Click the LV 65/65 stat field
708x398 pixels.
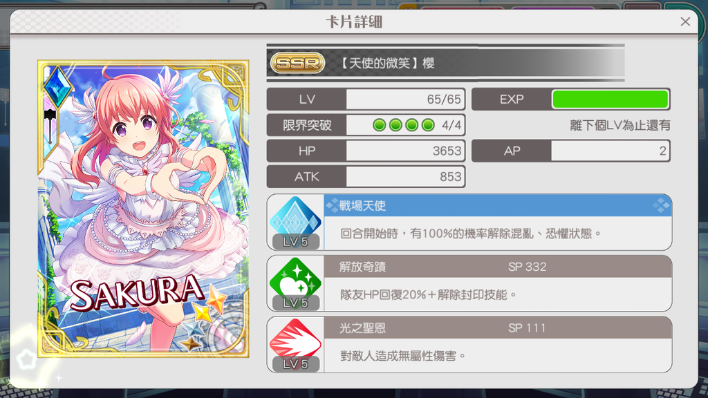(366, 99)
